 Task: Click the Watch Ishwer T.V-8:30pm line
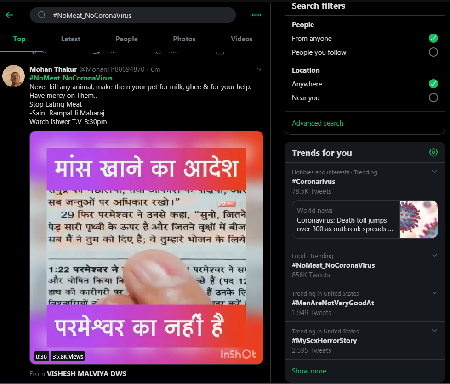coord(68,122)
